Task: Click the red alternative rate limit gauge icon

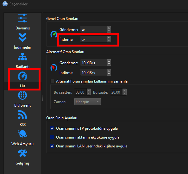Action: click(x=53, y=67)
